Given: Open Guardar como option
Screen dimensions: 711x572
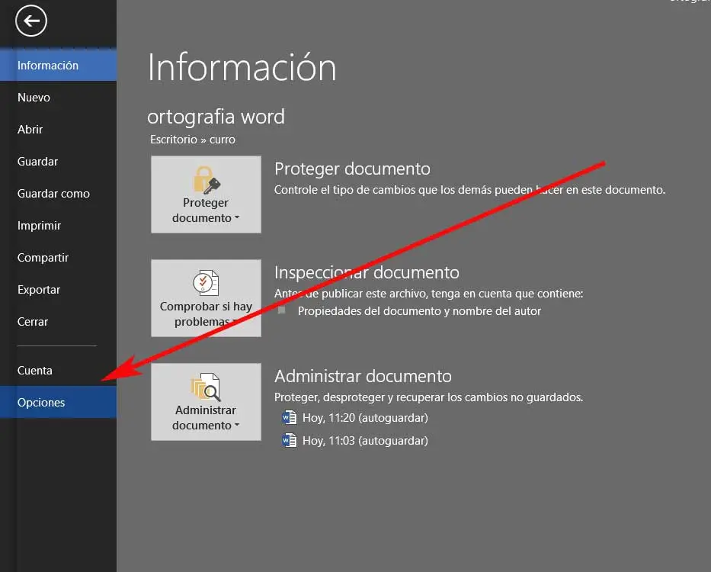Looking at the screenshot, I should tap(58, 194).
